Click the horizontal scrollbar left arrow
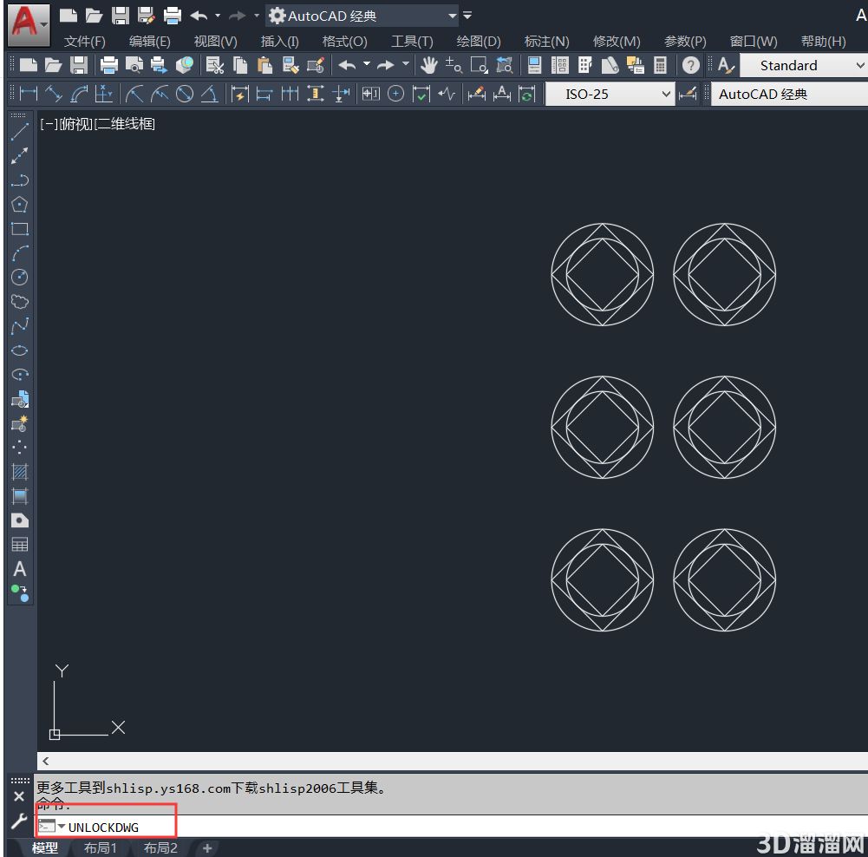Image resolution: width=868 pixels, height=857 pixels. click(46, 762)
